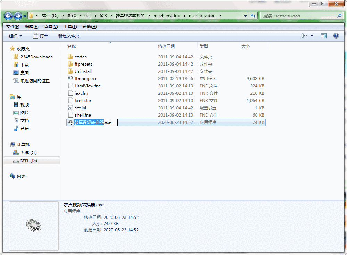Open recent locations dropdown beside navigation arrows
The height and width of the screenshot is (255, 347).
click(x=25, y=16)
